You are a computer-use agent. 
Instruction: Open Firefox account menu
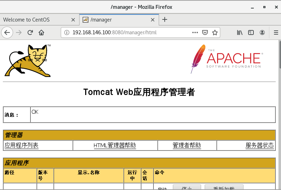pyautogui.click(x=262, y=32)
